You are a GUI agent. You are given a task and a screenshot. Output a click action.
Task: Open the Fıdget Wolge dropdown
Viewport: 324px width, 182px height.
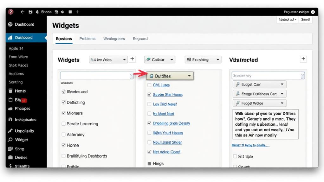[260, 103]
